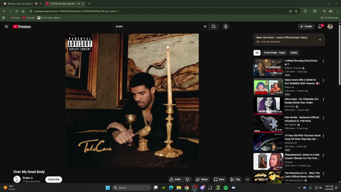Open options for I robbed the plug video
The width and height of the screenshot is (341, 192).
tap(323, 61)
